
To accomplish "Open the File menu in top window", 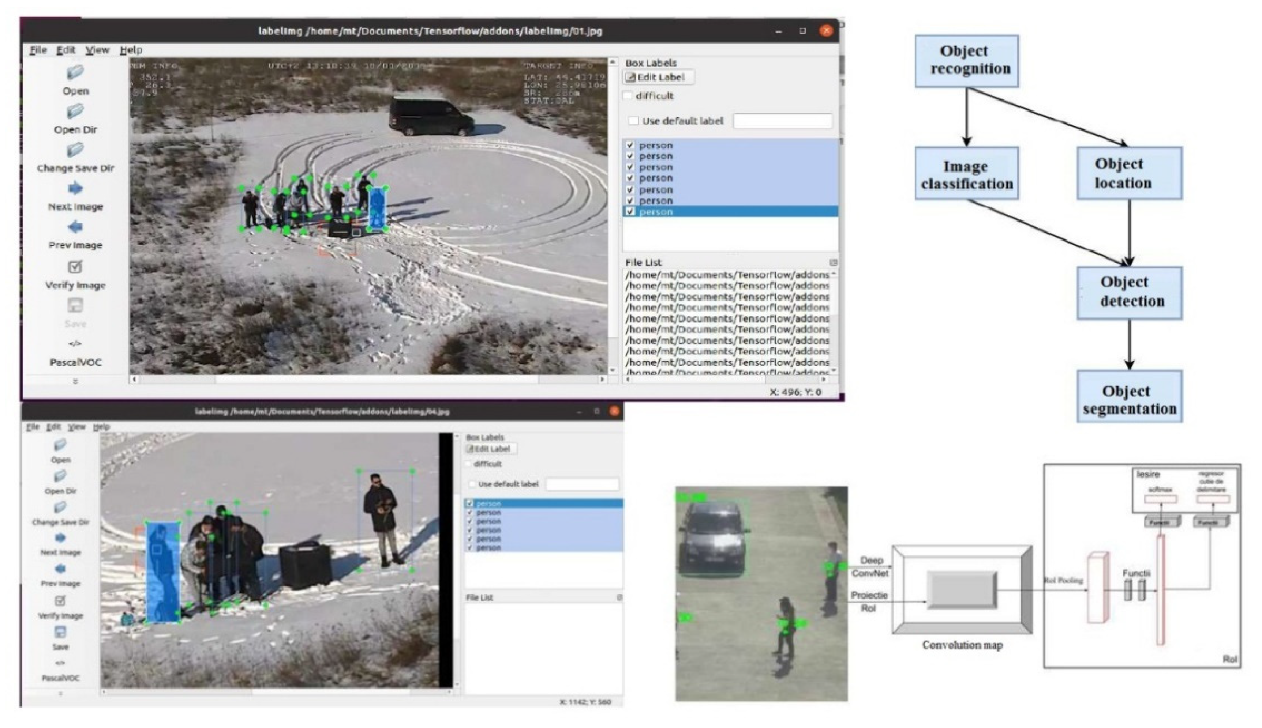I will 38,50.
